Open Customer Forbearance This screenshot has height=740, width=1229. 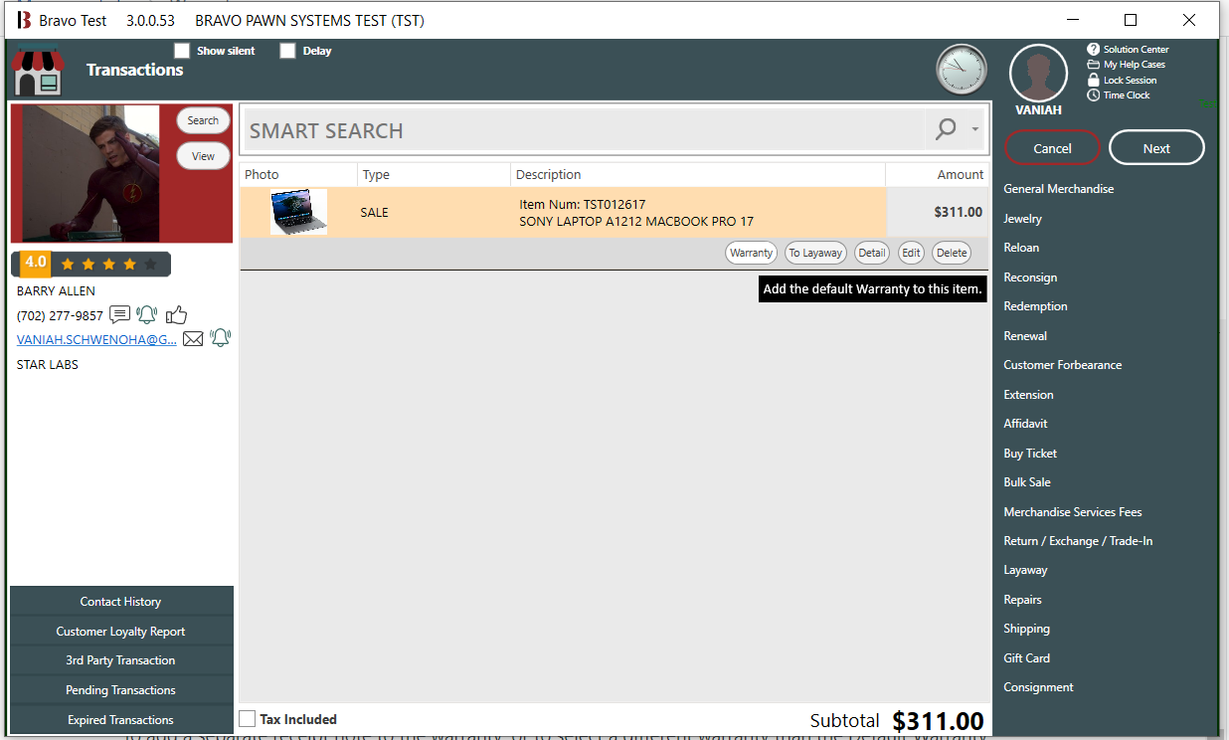(1062, 365)
